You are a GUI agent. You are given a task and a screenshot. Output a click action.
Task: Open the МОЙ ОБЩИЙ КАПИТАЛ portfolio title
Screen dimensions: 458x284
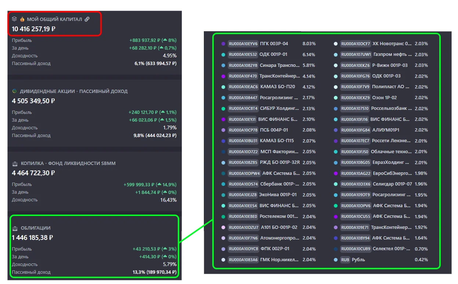click(54, 19)
